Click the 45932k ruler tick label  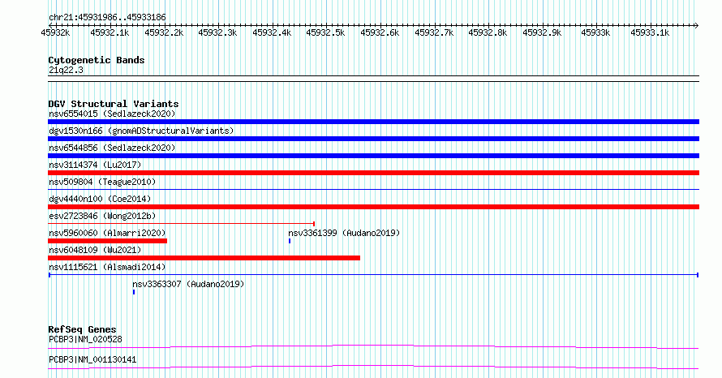[55, 32]
